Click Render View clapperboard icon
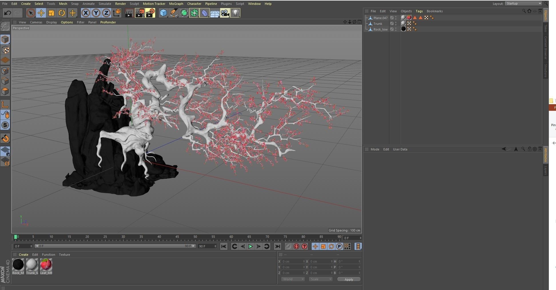Viewport: 556px width, 290px height. [129, 13]
